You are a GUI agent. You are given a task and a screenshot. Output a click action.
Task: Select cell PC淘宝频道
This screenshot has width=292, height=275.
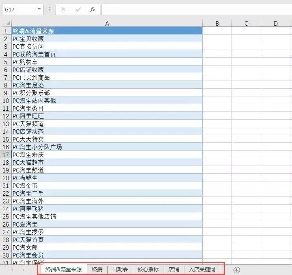click(107, 170)
